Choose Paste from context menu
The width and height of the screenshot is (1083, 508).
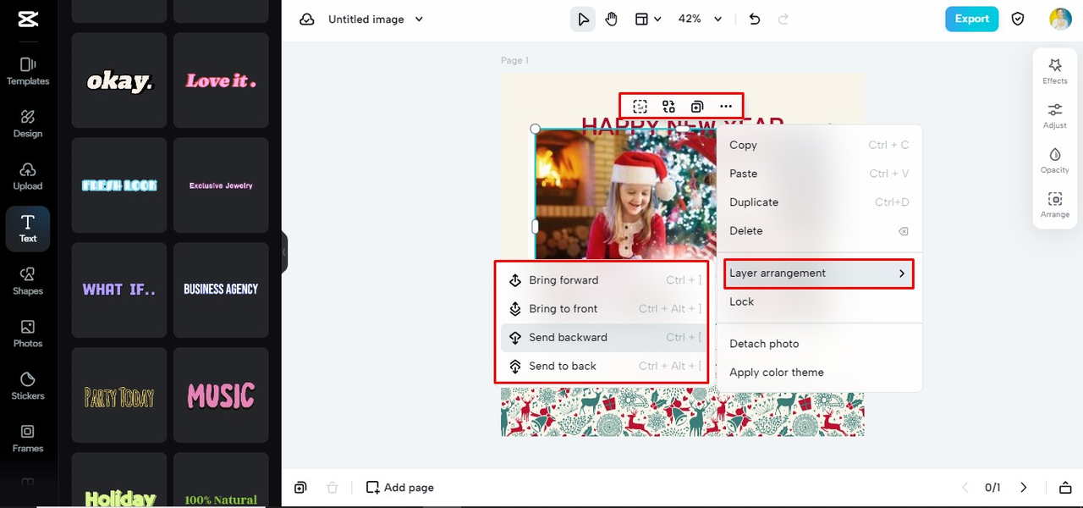tap(819, 174)
